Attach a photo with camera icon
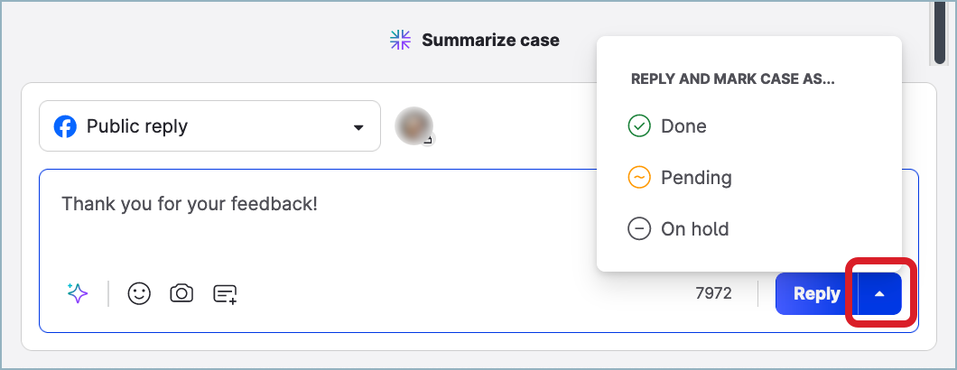The image size is (957, 370). (x=182, y=293)
